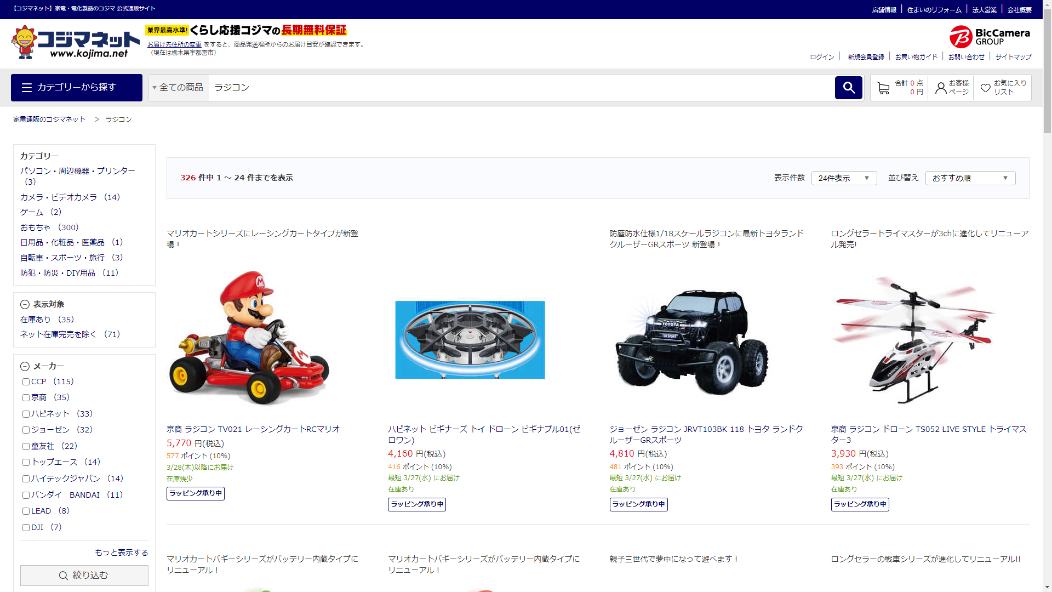Collapse the メーカー filter section icon
The image size is (1052, 592).
[25, 367]
